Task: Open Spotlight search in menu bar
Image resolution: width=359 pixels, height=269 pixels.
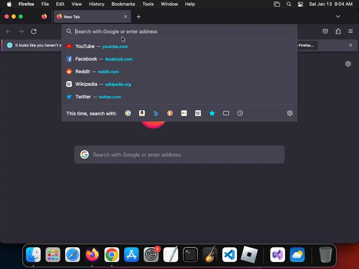Action: (x=289, y=4)
